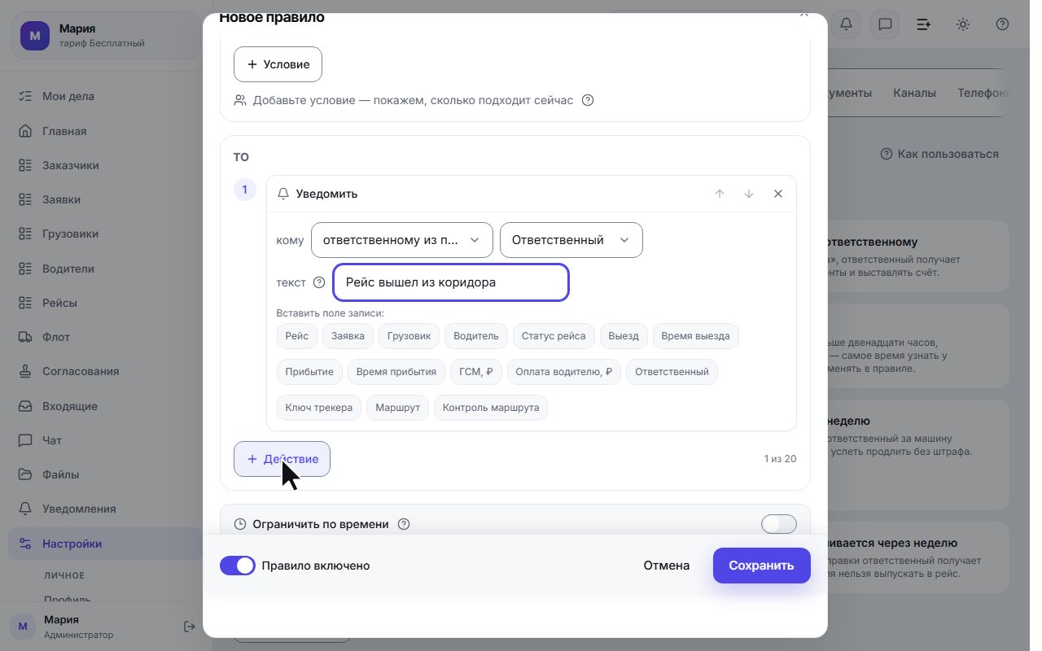The height and width of the screenshot is (651, 1042).
Task: Turn off the Правило включено switch
Action: 238,566
